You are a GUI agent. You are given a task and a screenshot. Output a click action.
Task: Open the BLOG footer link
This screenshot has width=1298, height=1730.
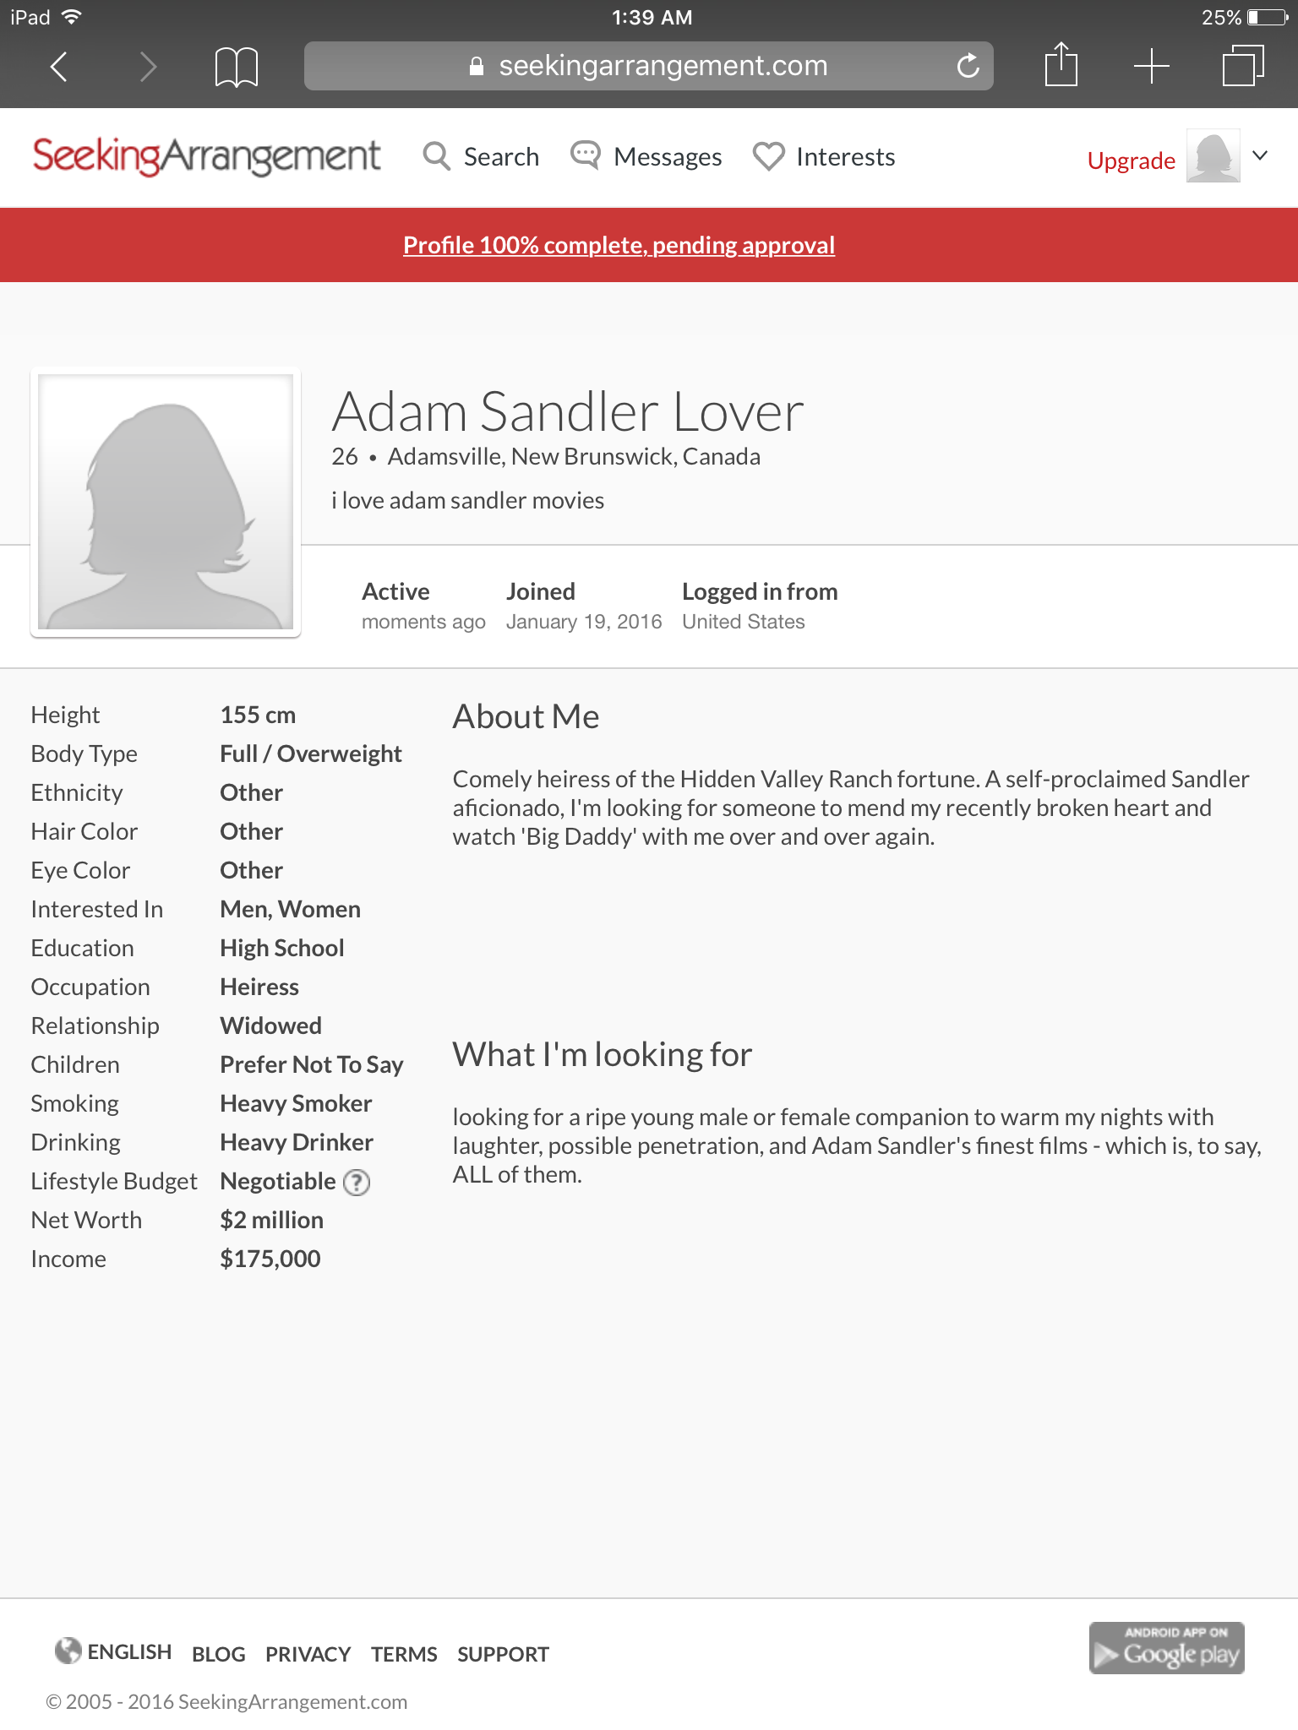coord(218,1654)
